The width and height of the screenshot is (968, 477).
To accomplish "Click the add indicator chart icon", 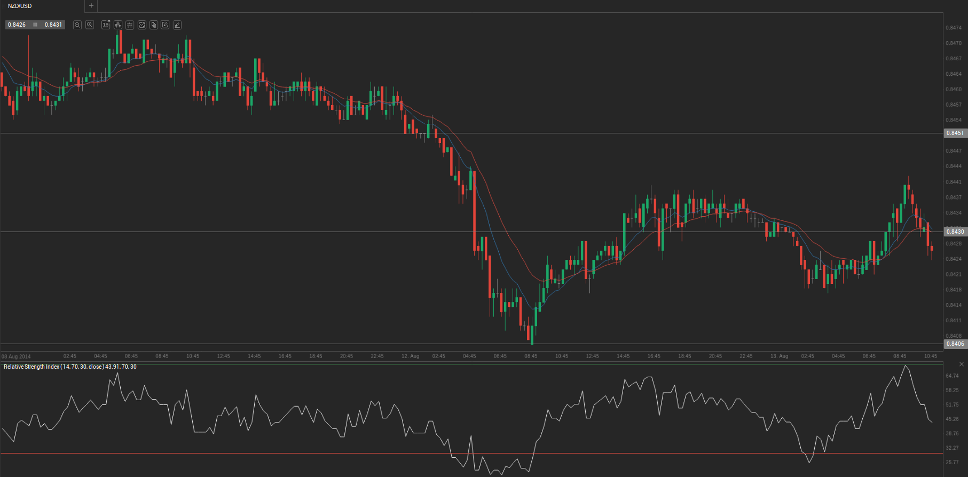I will coord(142,25).
